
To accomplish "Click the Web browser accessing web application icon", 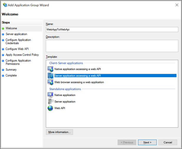I will 50,82.
